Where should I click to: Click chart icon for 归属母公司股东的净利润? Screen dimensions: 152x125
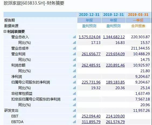click(x=74, y=82)
